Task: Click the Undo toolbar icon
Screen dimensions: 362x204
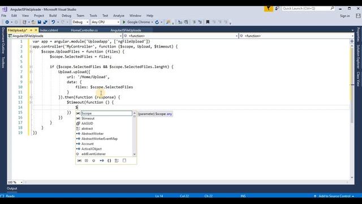Action: coord(53,22)
